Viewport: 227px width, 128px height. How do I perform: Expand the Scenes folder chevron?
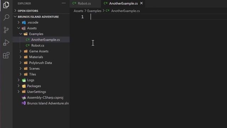21,68
